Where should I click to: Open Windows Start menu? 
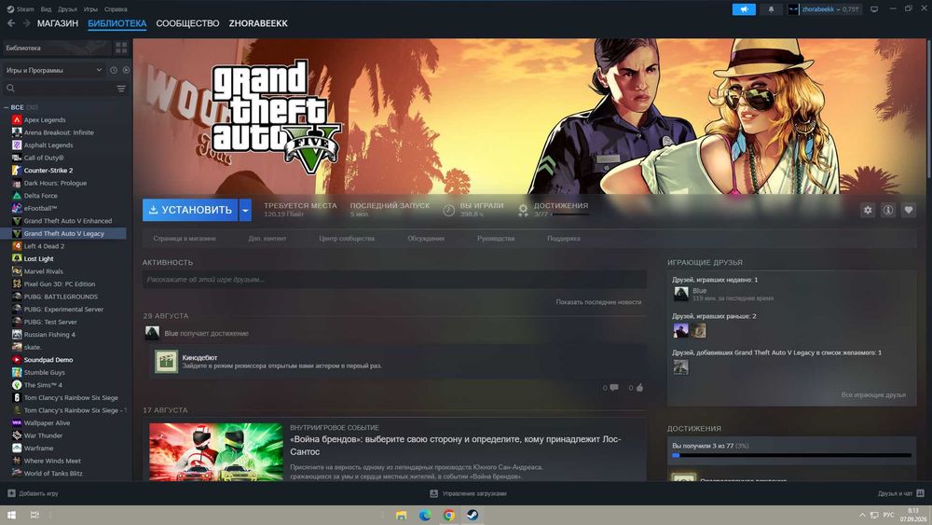pyautogui.click(x=11, y=515)
